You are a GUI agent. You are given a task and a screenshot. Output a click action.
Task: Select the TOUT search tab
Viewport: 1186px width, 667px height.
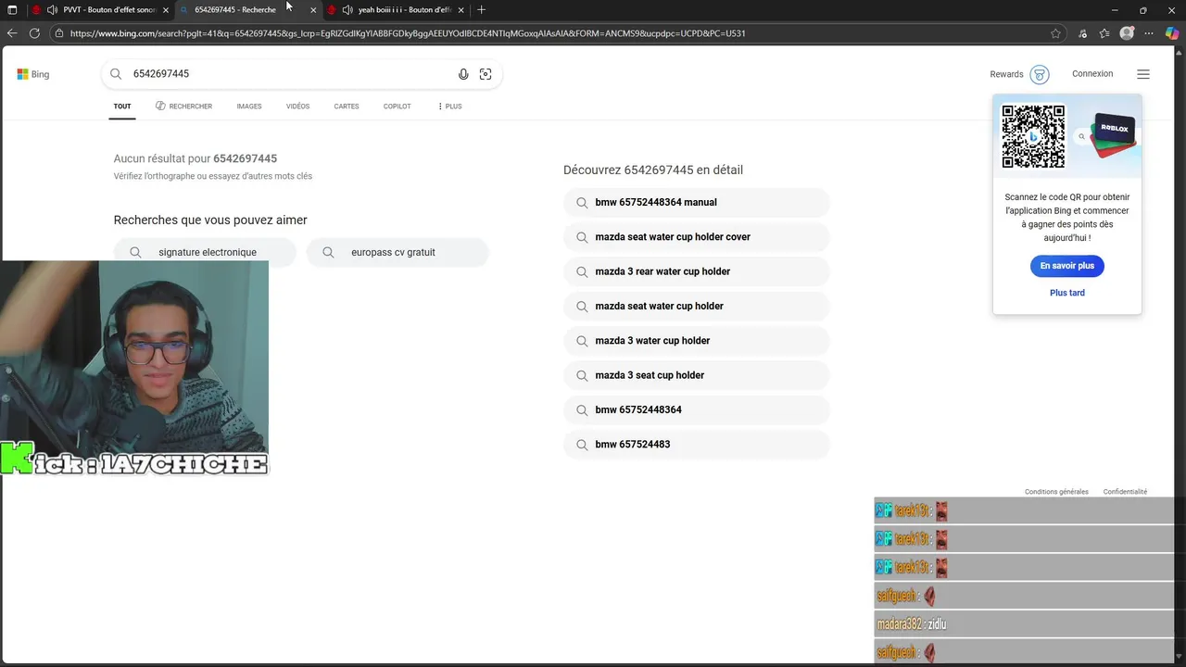(122, 107)
